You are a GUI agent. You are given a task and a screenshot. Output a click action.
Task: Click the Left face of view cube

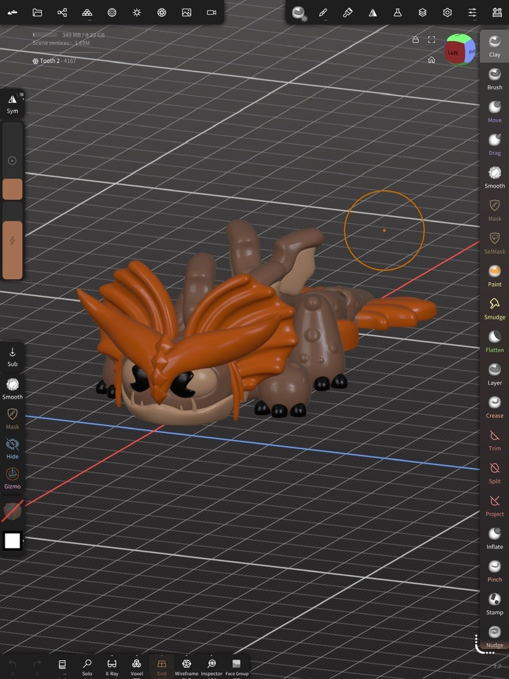click(x=453, y=53)
